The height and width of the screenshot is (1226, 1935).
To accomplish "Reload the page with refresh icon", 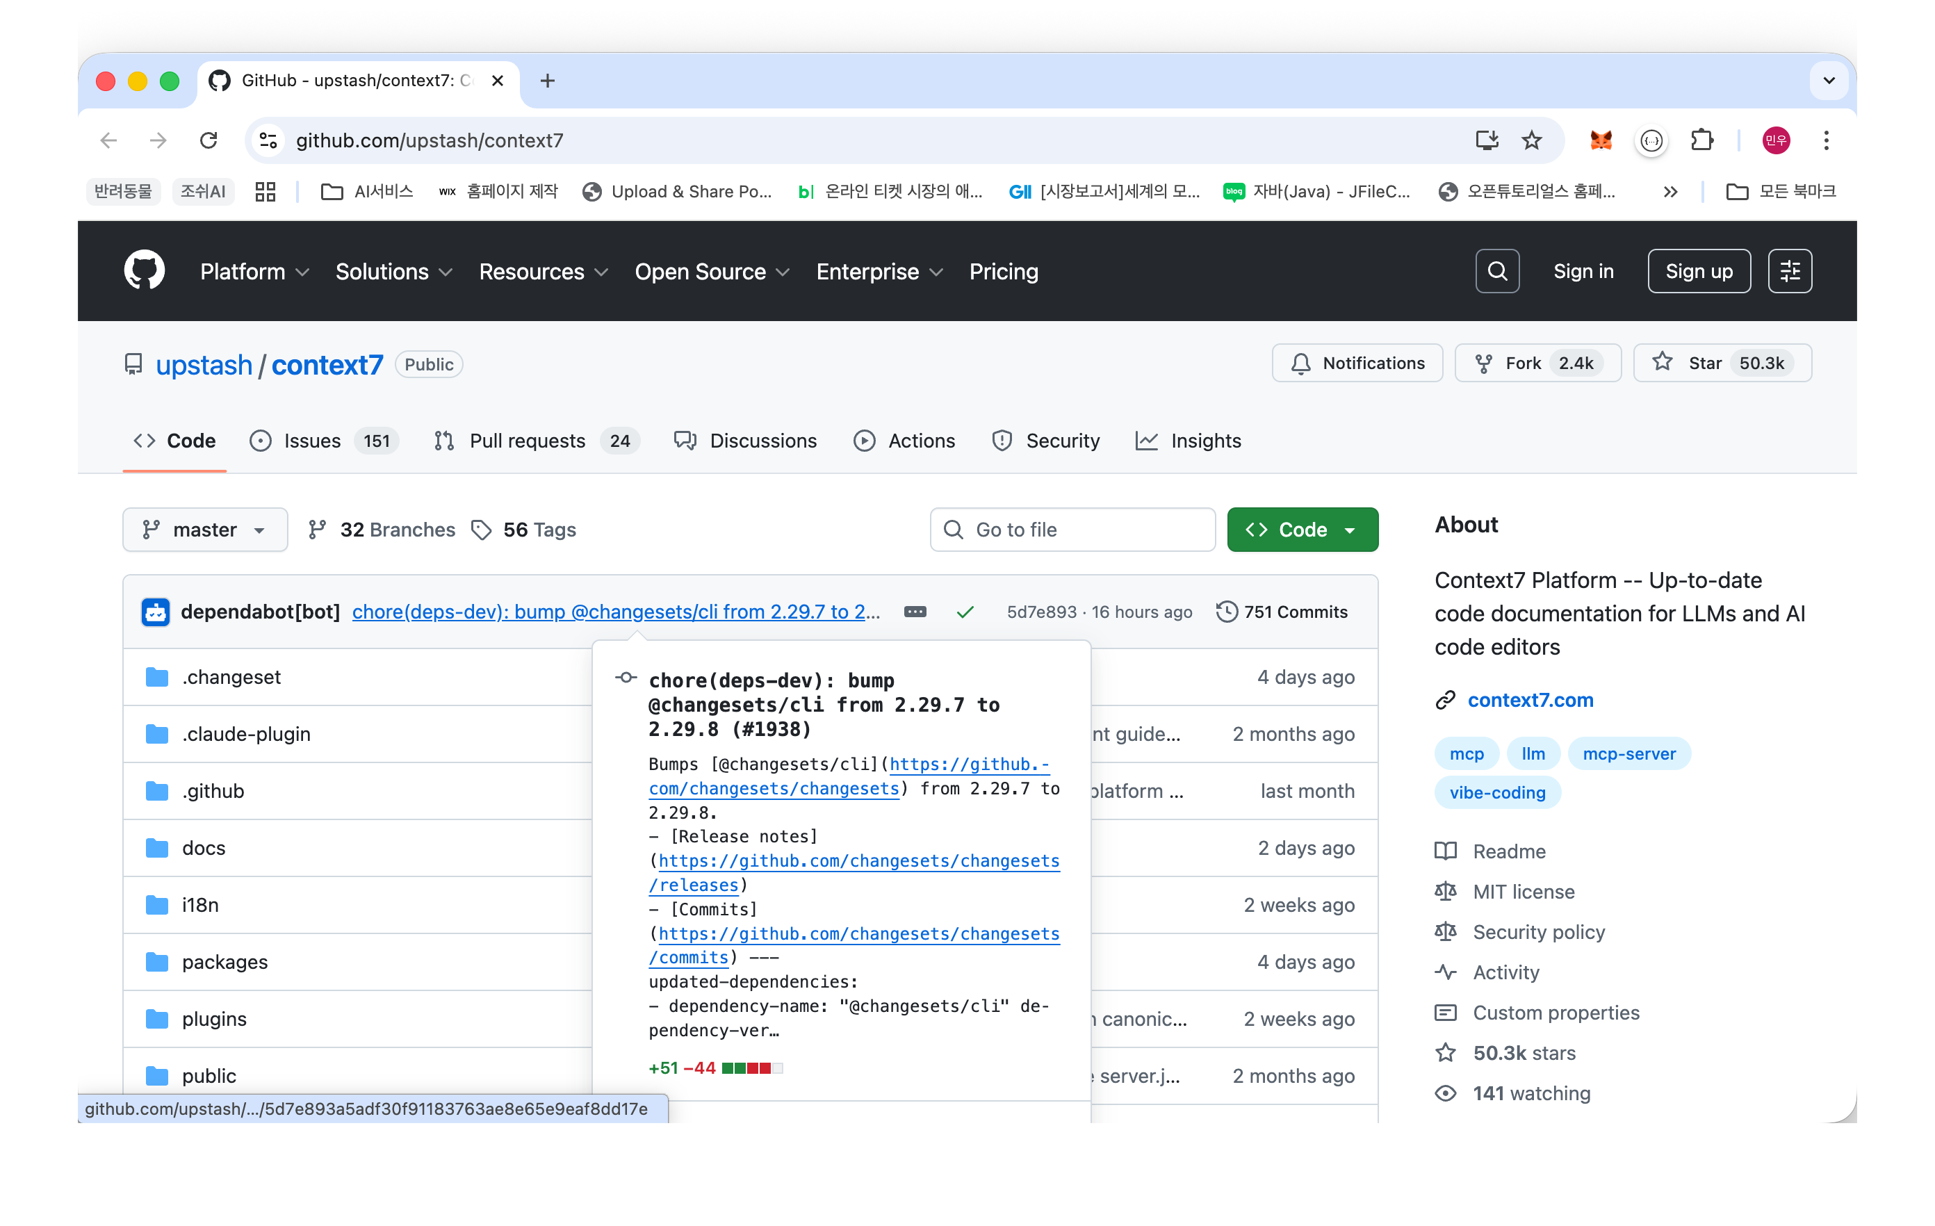I will tap(208, 140).
